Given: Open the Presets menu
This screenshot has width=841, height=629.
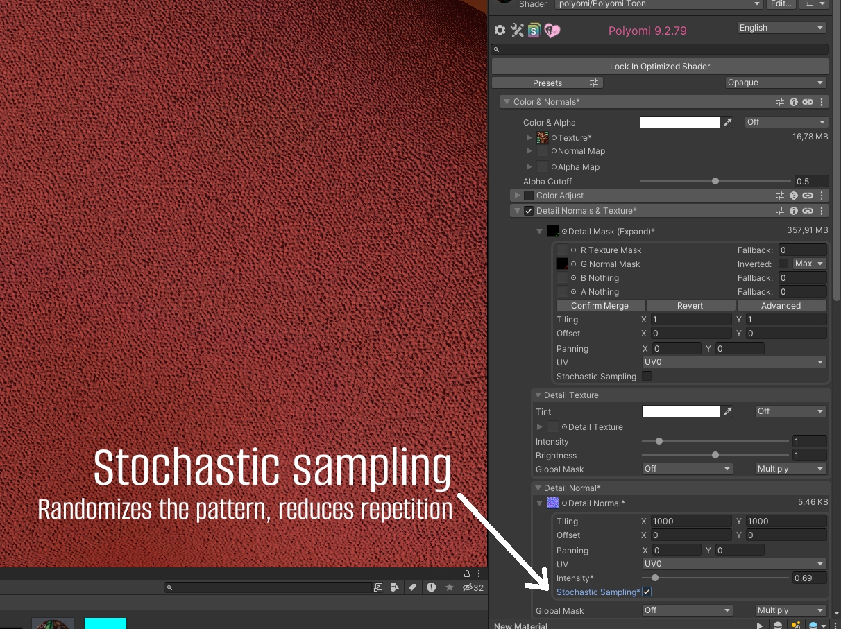Looking at the screenshot, I should pyautogui.click(x=547, y=83).
